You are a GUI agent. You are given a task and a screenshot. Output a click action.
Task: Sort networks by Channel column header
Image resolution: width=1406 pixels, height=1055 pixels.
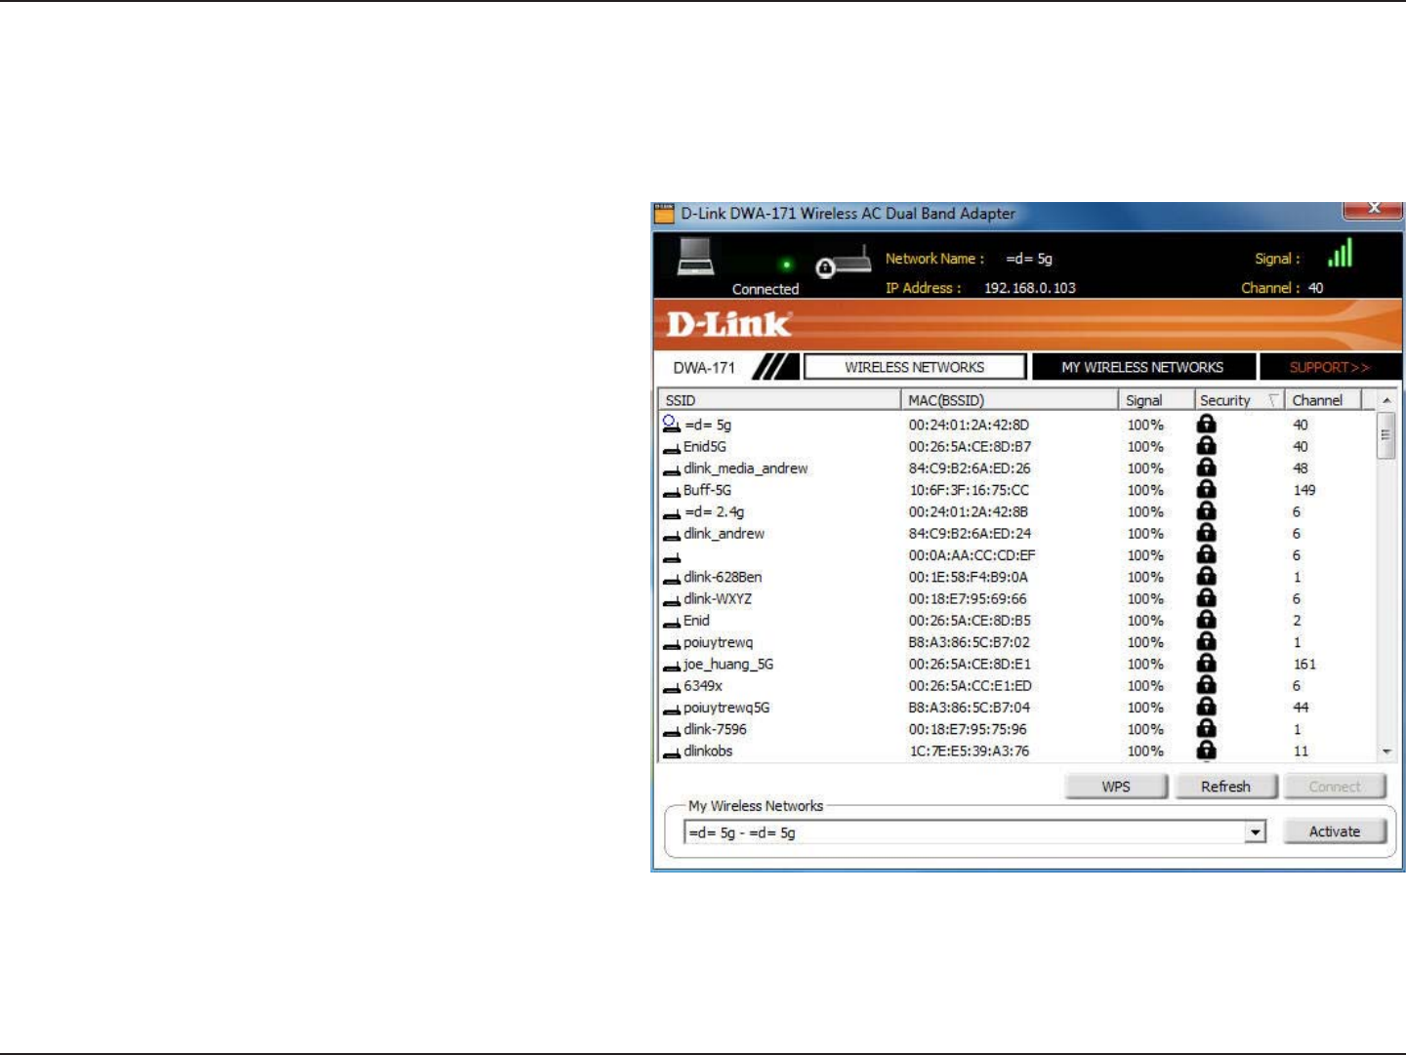point(1323,400)
